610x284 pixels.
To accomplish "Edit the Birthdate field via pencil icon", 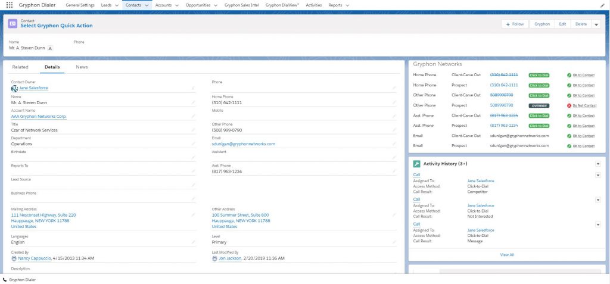I will click(193, 158).
